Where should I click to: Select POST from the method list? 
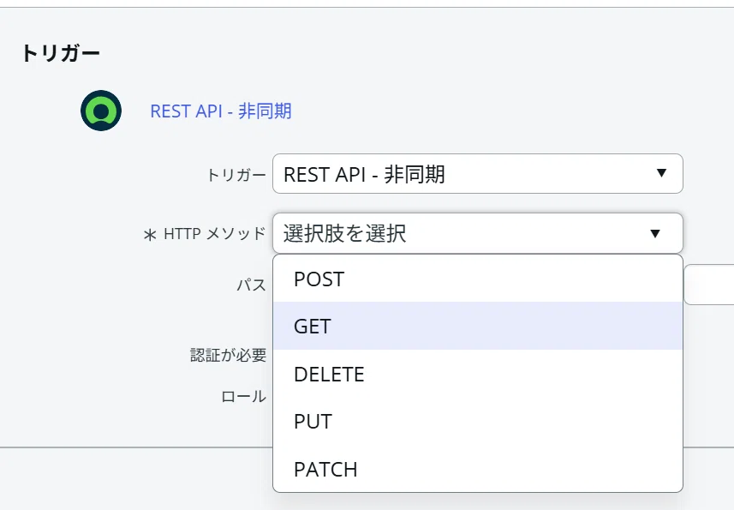pyautogui.click(x=477, y=279)
